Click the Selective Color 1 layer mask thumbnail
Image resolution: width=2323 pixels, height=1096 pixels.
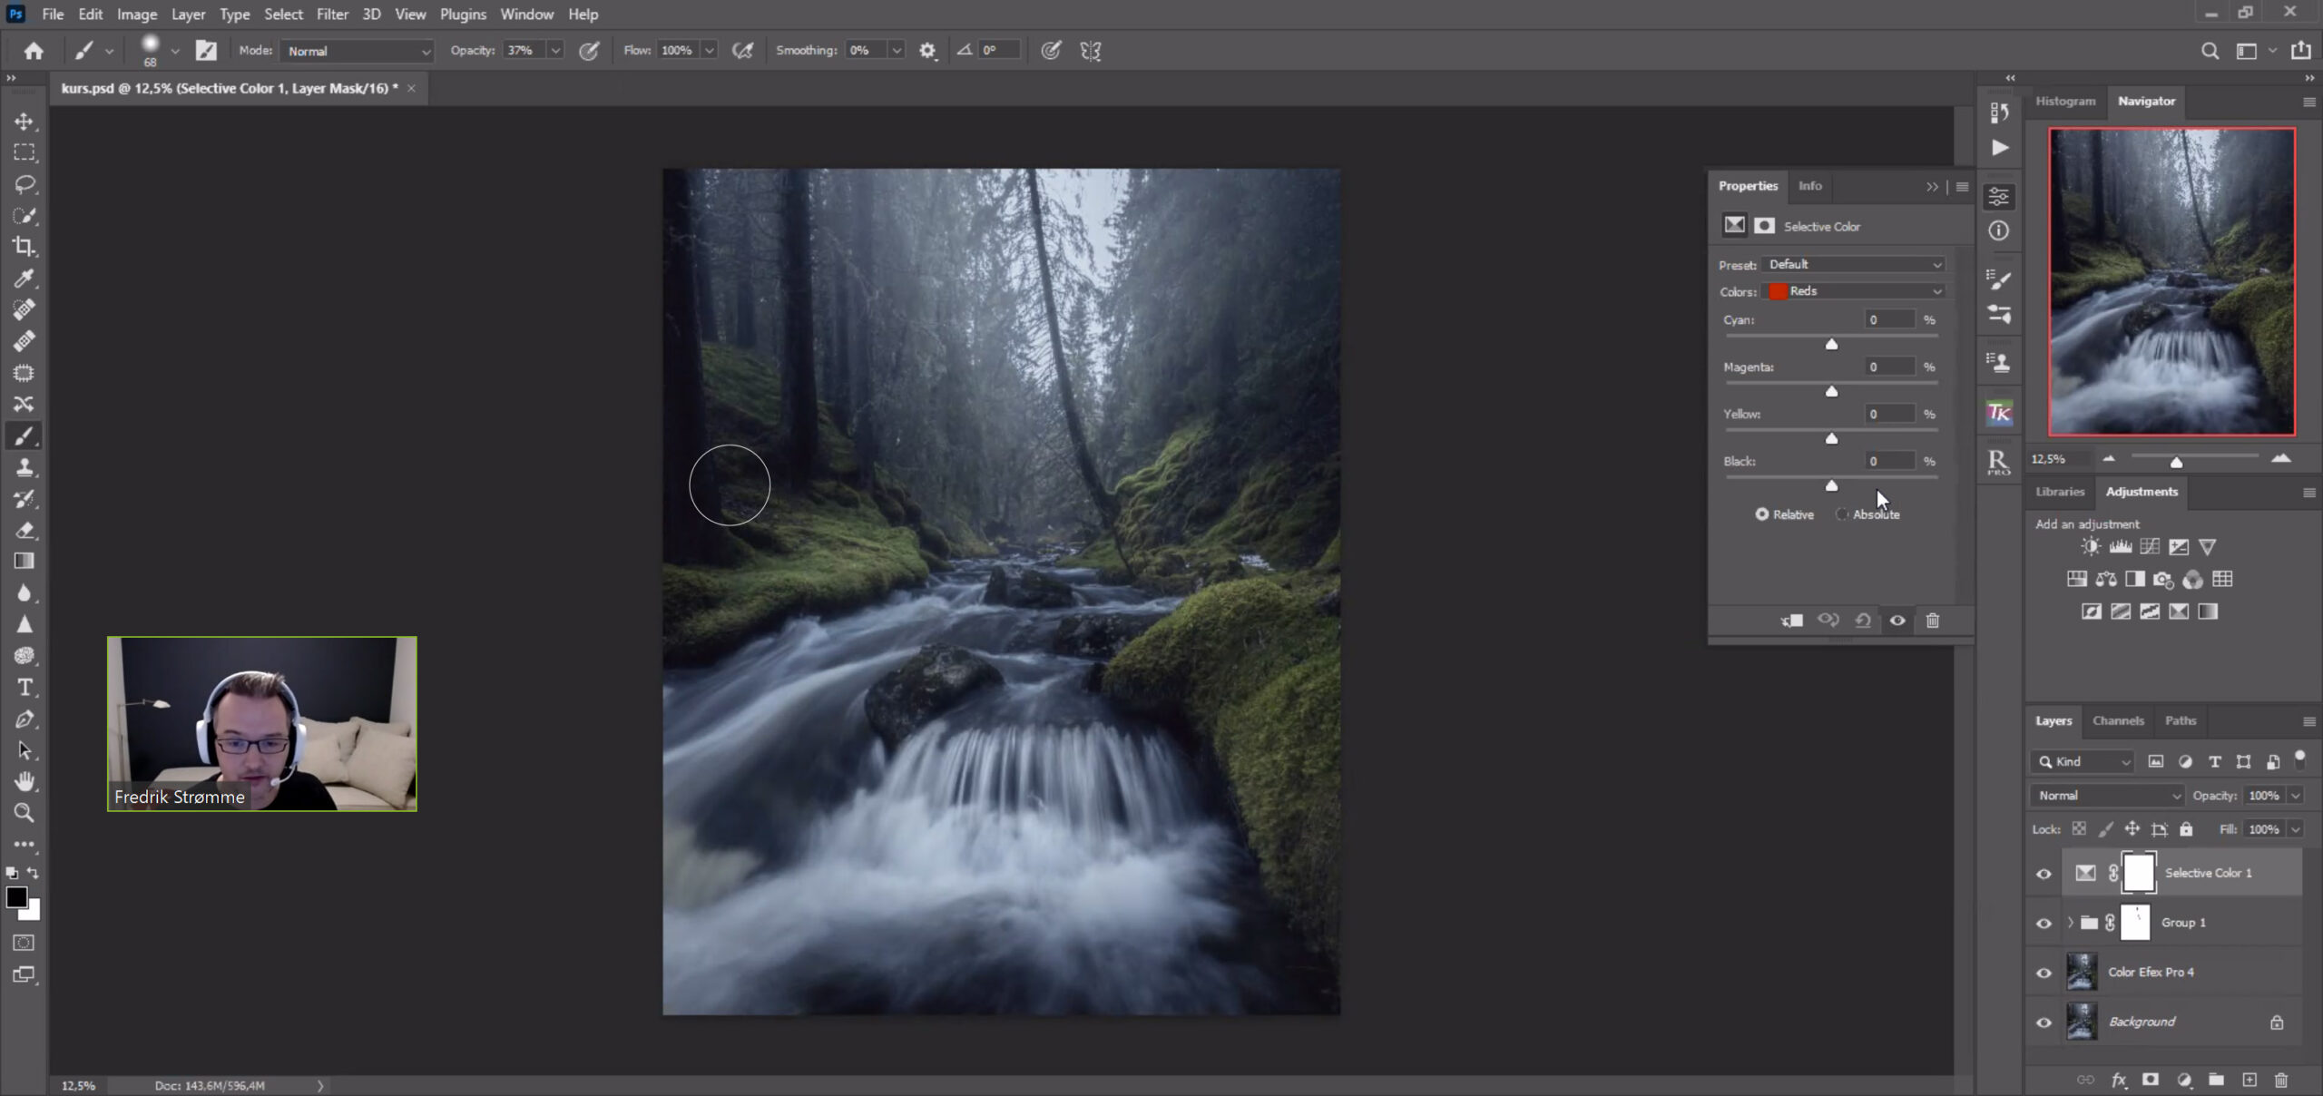coord(2138,873)
